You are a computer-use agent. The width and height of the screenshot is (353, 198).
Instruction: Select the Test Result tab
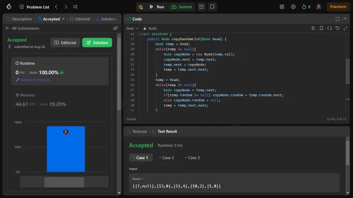pyautogui.click(x=165, y=132)
